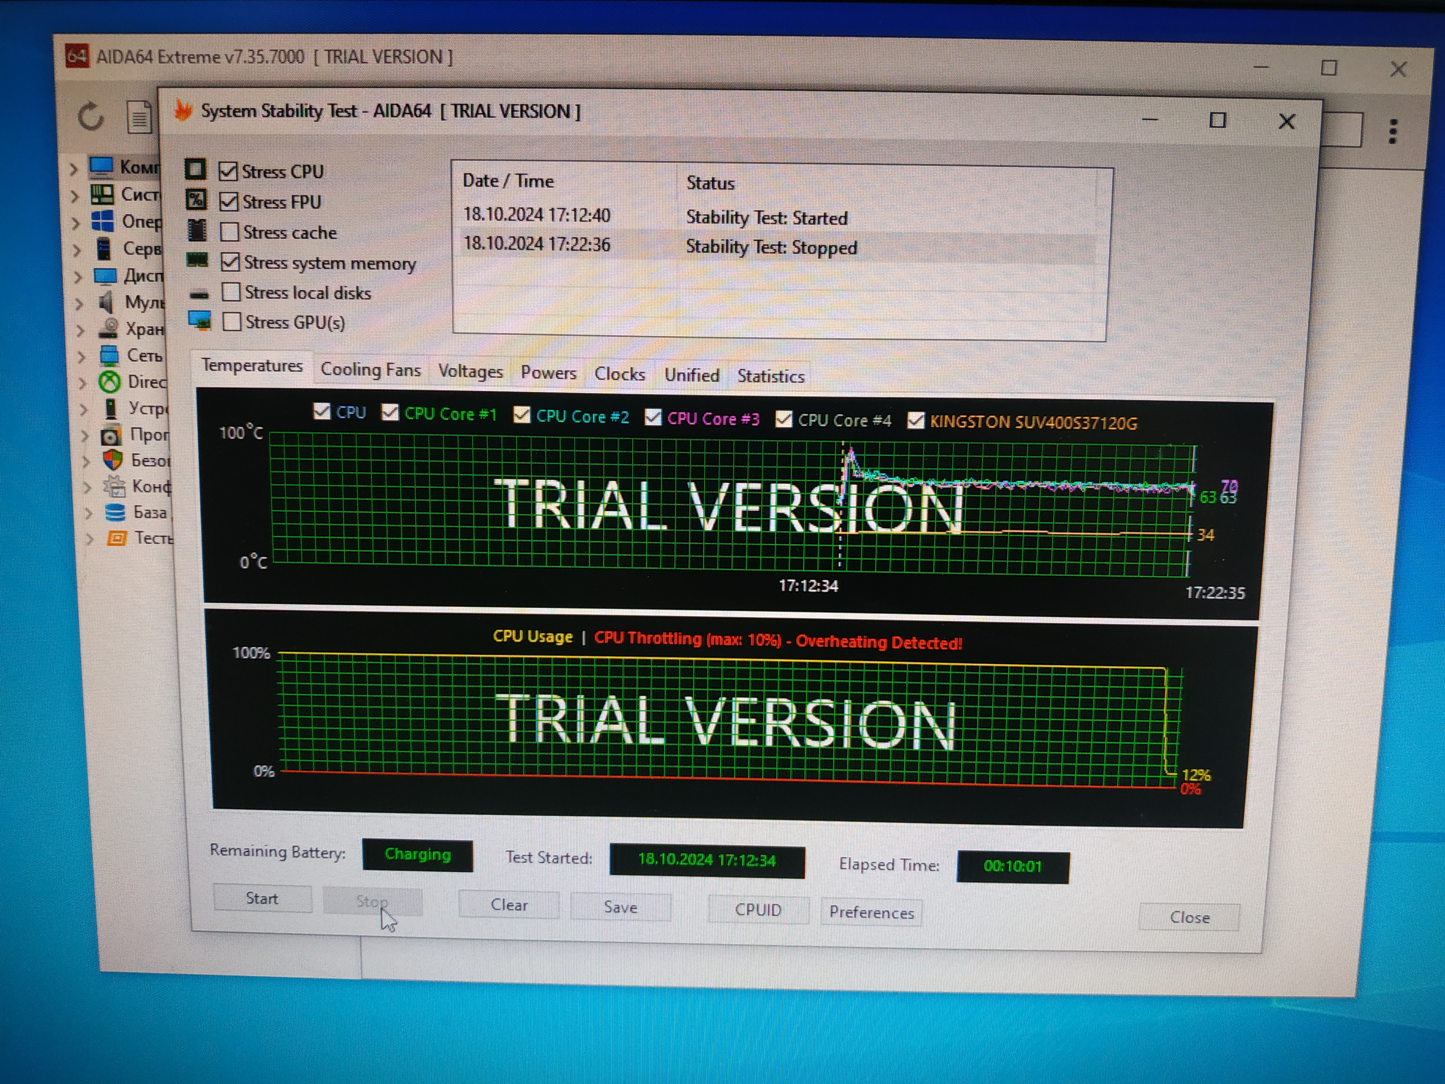Screen dimensions: 1445x1084
Task: Enable the Stress local disks checkbox
Action: click(230, 292)
